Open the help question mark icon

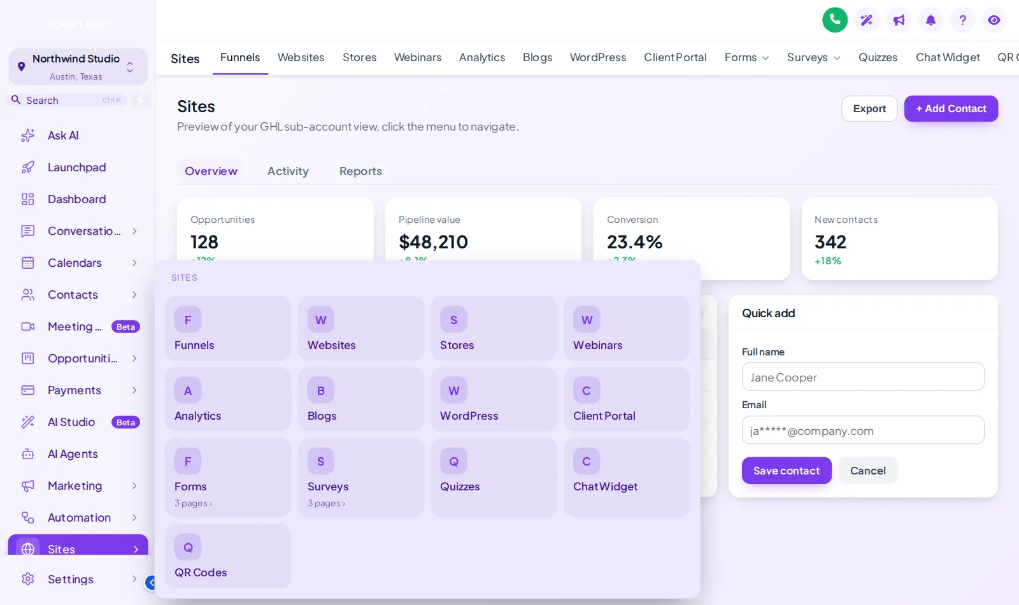tap(962, 20)
